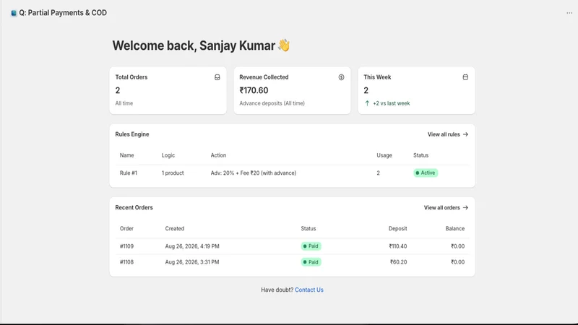
Task: Open order #1109
Action: click(126, 246)
